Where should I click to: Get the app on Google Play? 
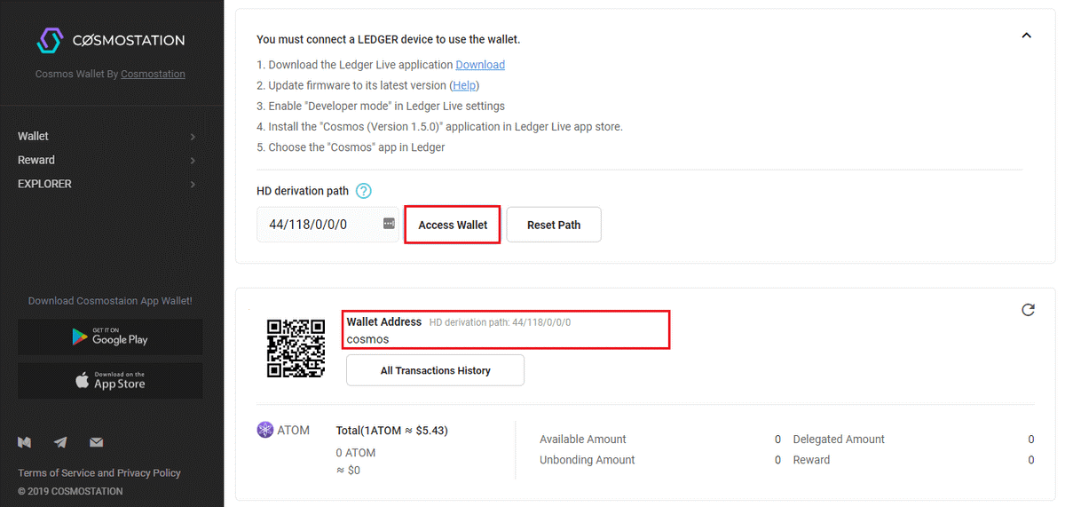110,337
